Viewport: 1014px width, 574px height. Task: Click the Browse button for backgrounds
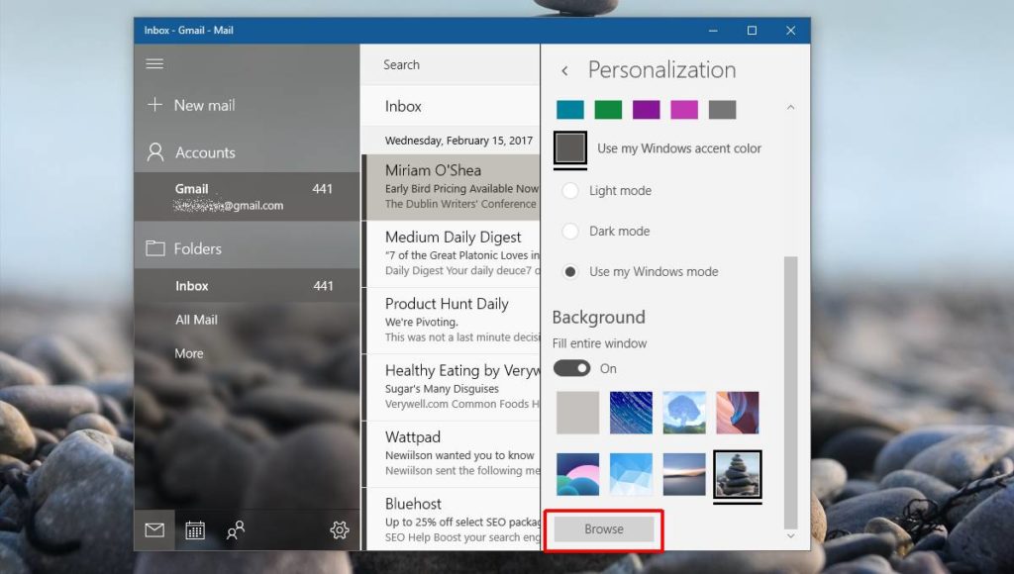coord(603,529)
